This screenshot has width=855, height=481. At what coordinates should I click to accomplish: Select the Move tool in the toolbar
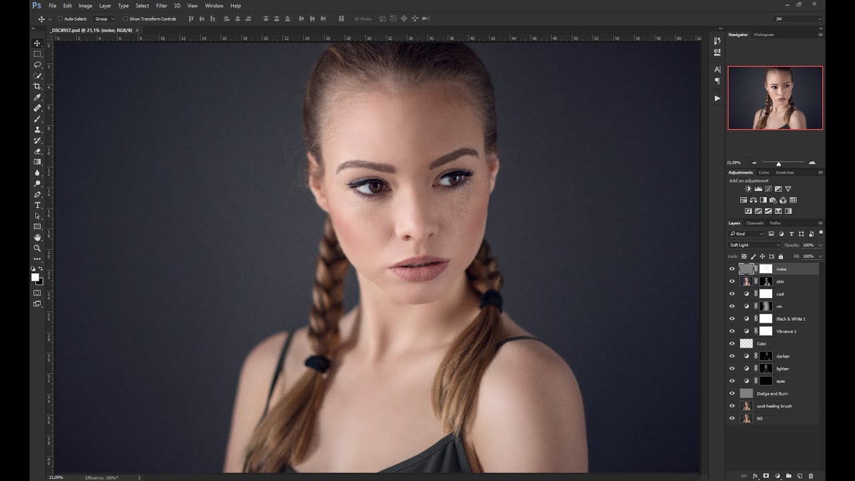click(x=37, y=43)
